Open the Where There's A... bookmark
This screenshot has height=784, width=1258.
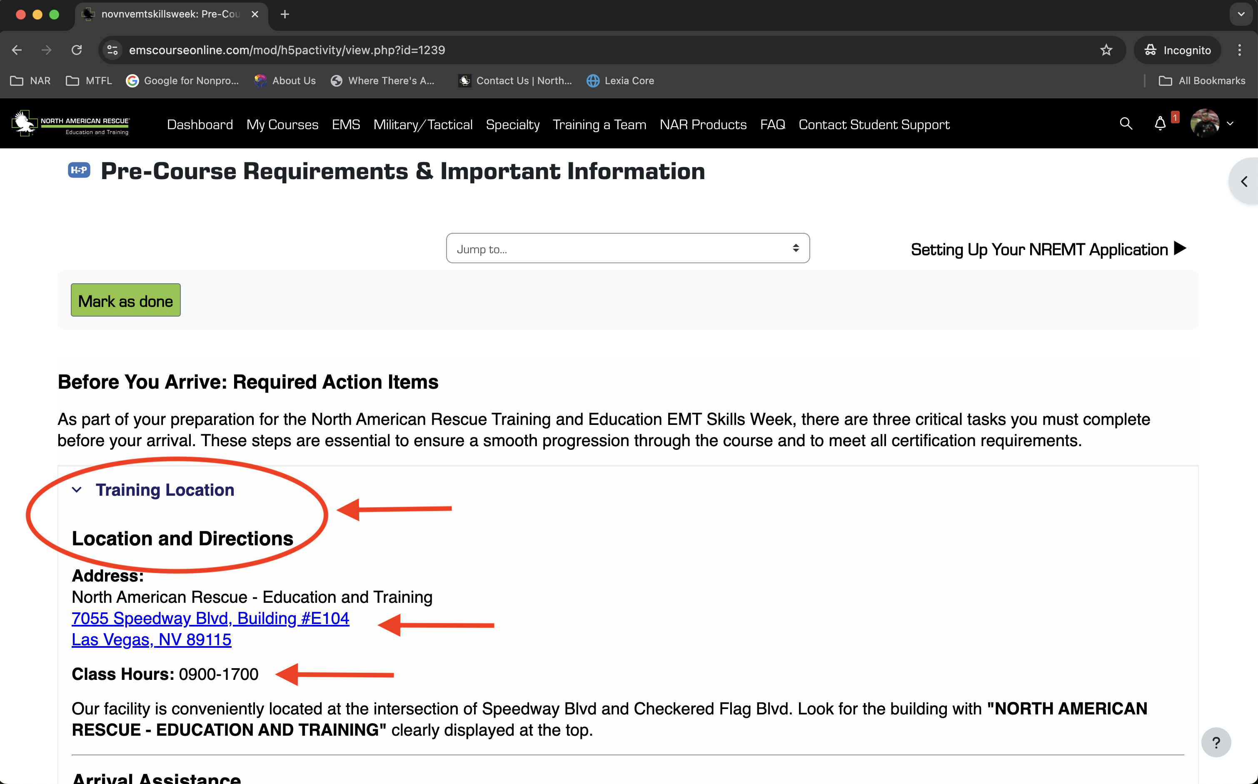click(382, 80)
